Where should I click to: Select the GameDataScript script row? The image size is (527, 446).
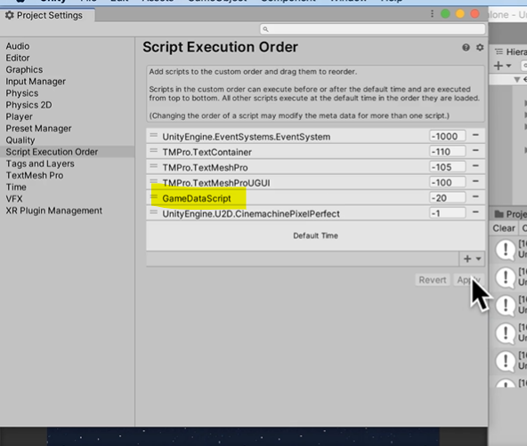tap(316, 198)
